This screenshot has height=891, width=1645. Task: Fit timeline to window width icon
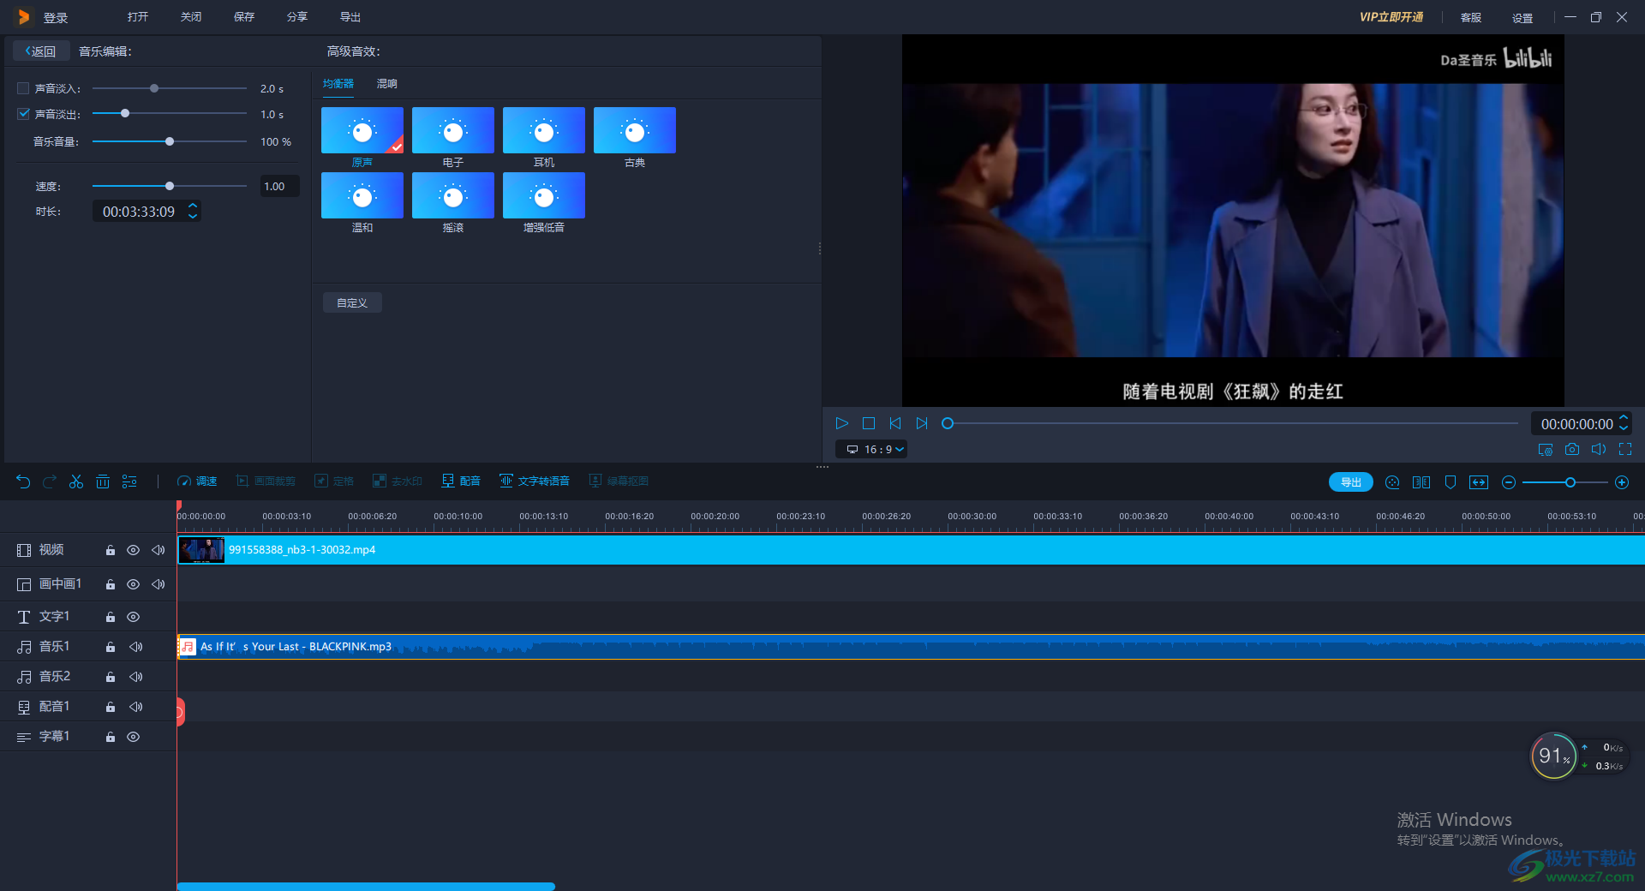point(1479,482)
